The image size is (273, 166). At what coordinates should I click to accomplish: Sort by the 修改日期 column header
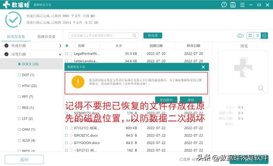click(x=193, y=46)
